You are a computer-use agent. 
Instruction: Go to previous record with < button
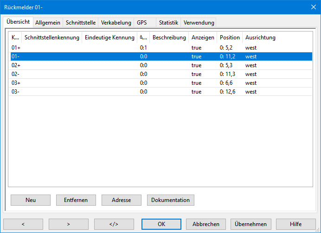(x=23, y=224)
